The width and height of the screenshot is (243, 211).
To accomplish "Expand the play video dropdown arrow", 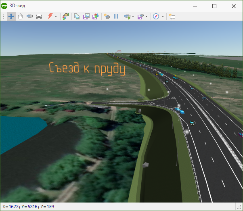I will [x=133, y=17].
